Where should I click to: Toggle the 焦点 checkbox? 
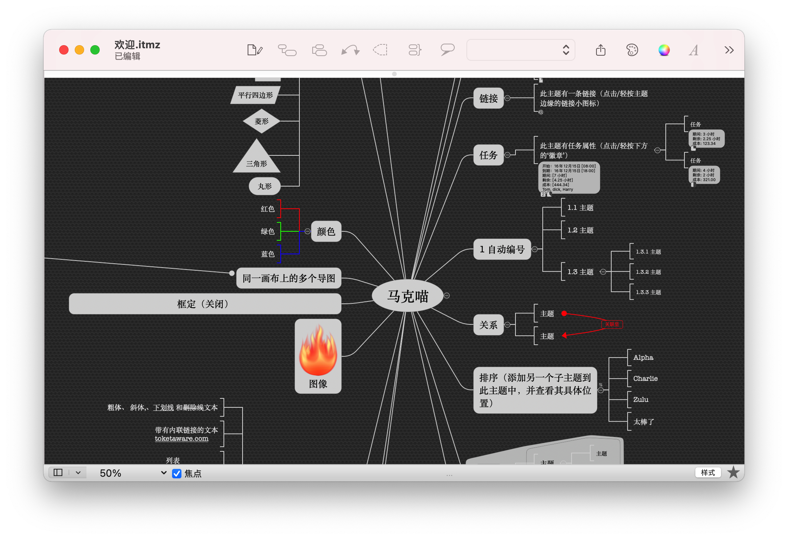[x=177, y=473]
